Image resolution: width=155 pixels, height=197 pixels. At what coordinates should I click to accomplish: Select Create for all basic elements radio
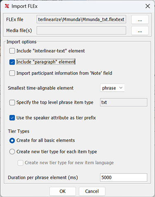coord(12,140)
